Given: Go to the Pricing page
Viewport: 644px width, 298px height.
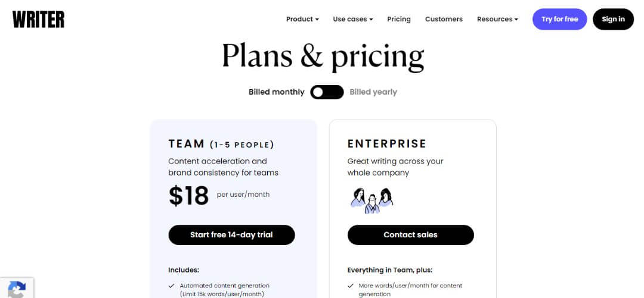Looking at the screenshot, I should click(x=399, y=19).
